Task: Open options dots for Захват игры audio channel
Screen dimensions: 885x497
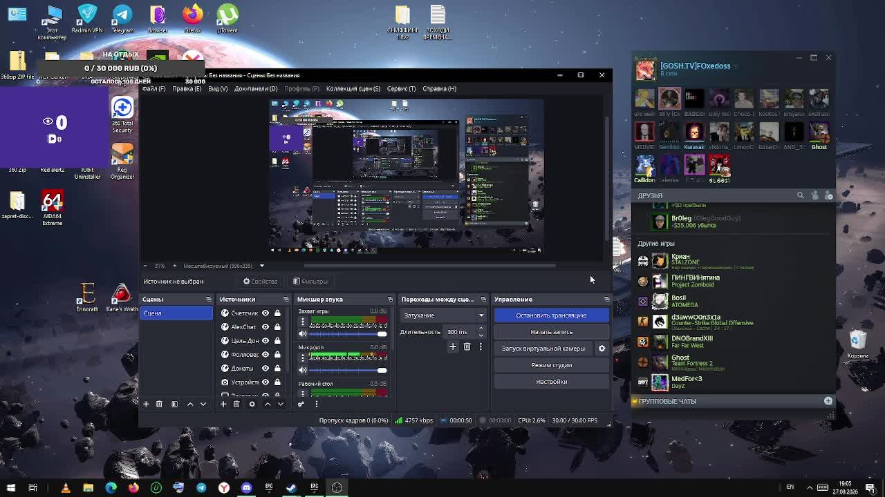Action: click(302, 323)
